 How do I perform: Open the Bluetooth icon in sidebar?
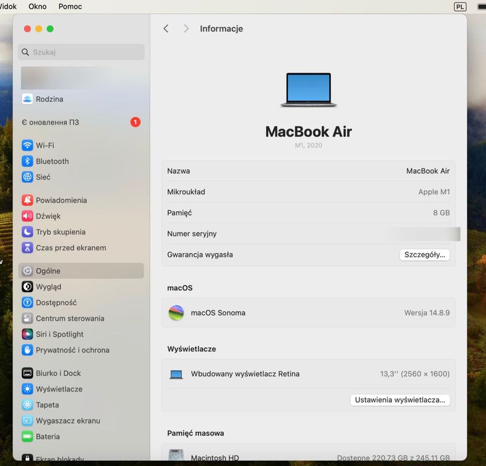27,161
